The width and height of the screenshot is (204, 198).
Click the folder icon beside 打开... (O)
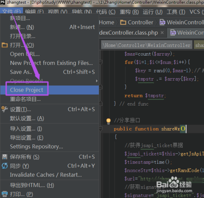(4, 45)
